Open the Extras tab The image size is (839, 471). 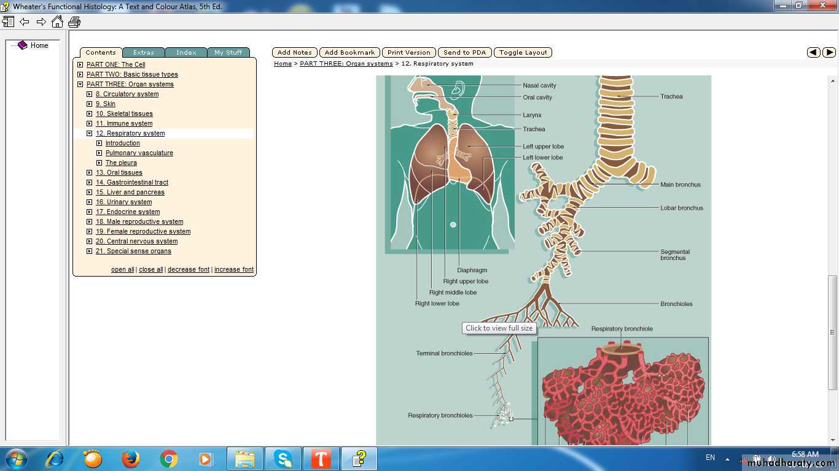144,53
